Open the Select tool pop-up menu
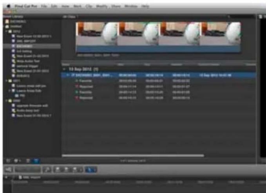Viewport: 266px width, 193px height. [x=91, y=170]
